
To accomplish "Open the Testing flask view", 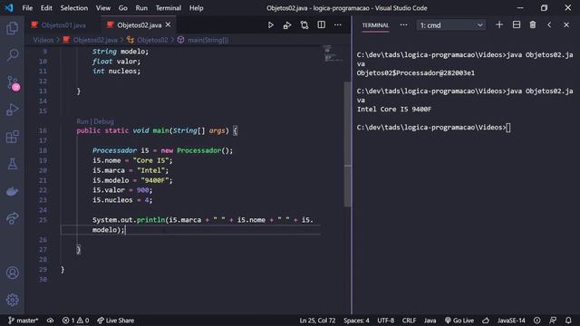I will click(x=12, y=164).
